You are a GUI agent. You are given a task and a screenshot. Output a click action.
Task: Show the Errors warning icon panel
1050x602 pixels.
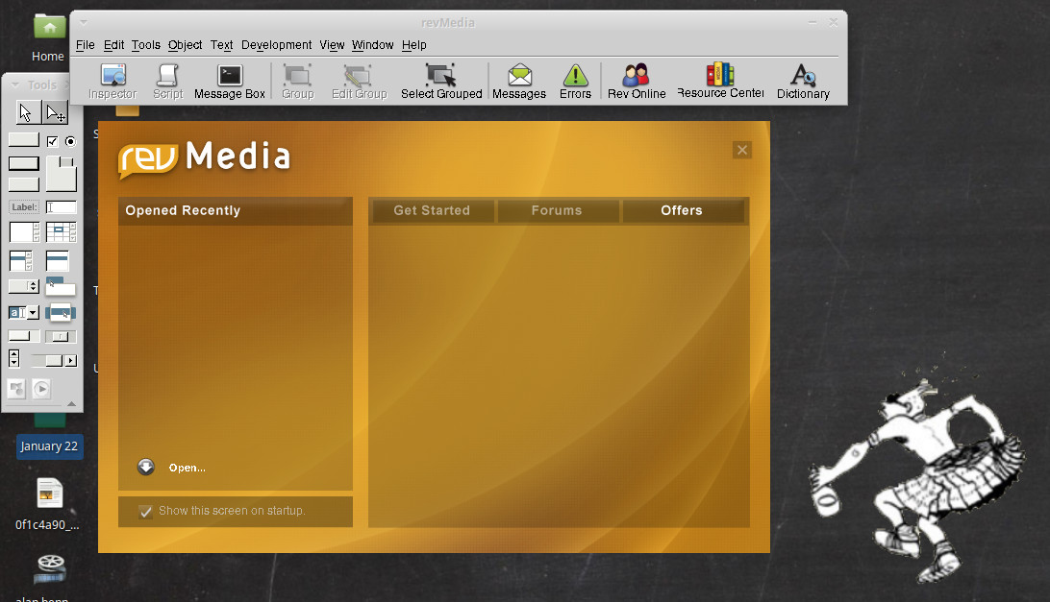pos(575,81)
